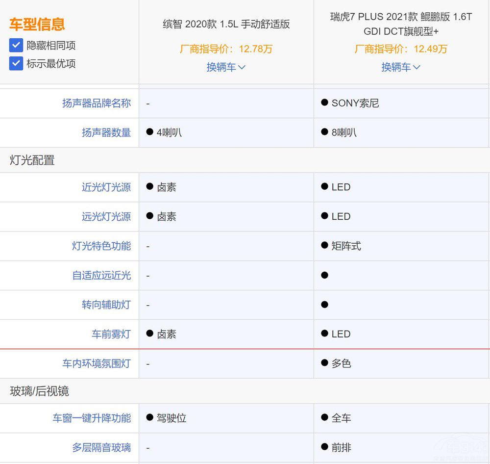The image size is (490, 464).
Task: Uncheck the 隐藏相同项 checkbox
Action: click(16, 46)
